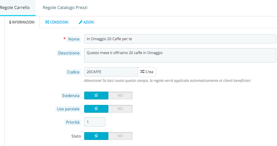Enable Evidenza with the SÌ option
Screen dimensions: 277x146
(x=96, y=96)
